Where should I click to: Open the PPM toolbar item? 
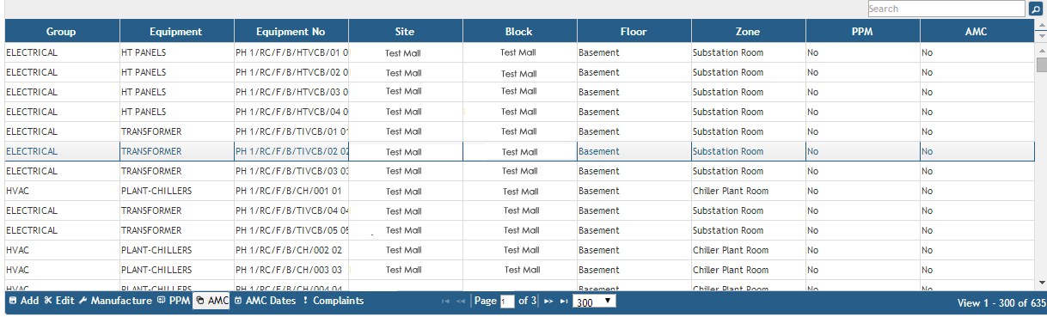(173, 301)
